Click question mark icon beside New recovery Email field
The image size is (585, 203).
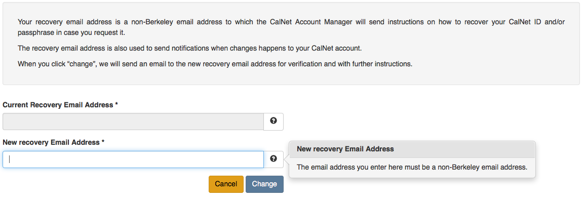(x=274, y=159)
